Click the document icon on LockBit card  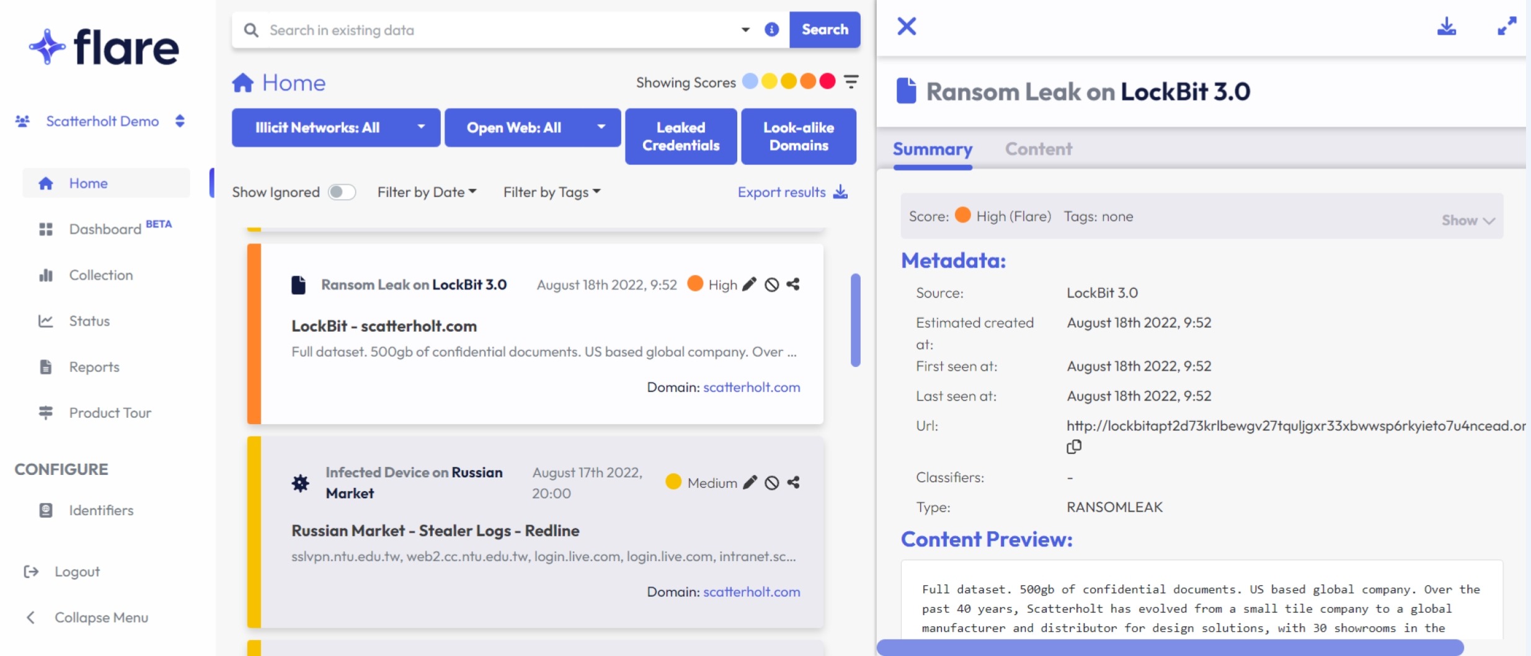point(298,285)
